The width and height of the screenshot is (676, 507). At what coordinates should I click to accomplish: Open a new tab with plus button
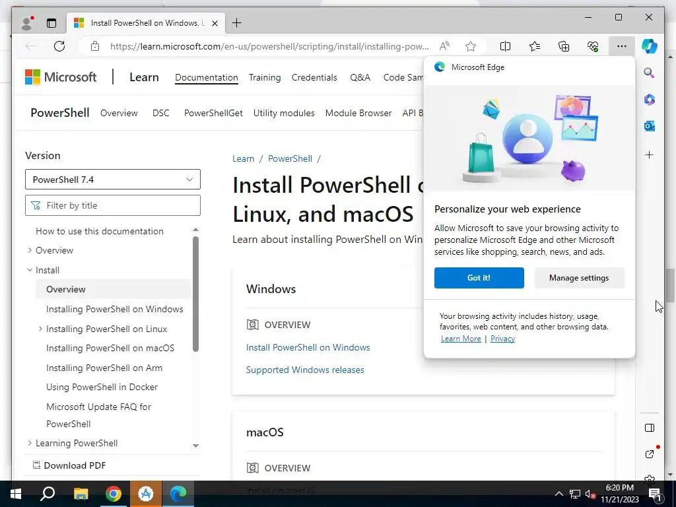coord(237,23)
